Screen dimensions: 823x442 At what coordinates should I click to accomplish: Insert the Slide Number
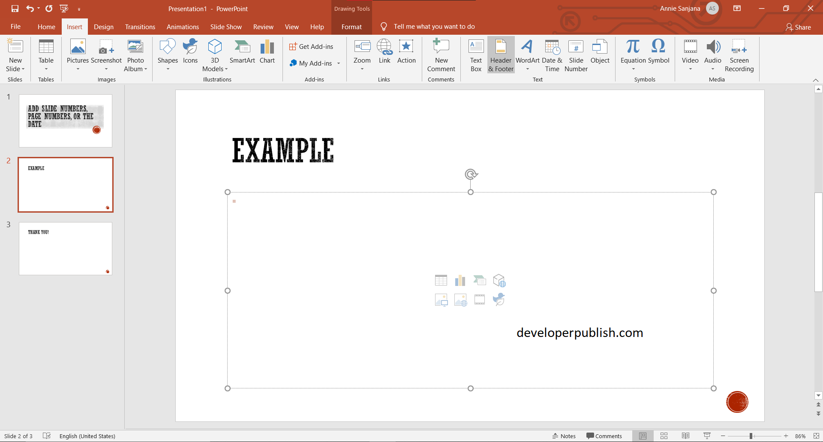click(576, 55)
